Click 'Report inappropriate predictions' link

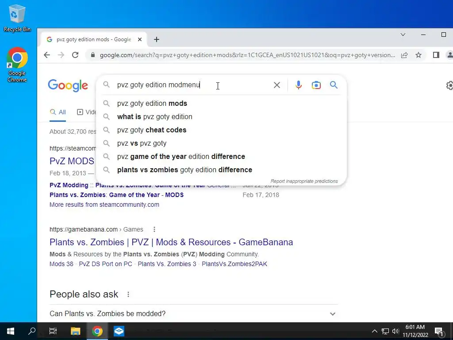click(304, 181)
